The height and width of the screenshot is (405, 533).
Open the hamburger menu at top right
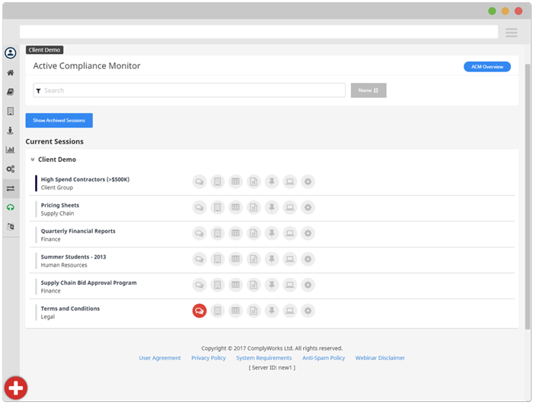pyautogui.click(x=512, y=32)
